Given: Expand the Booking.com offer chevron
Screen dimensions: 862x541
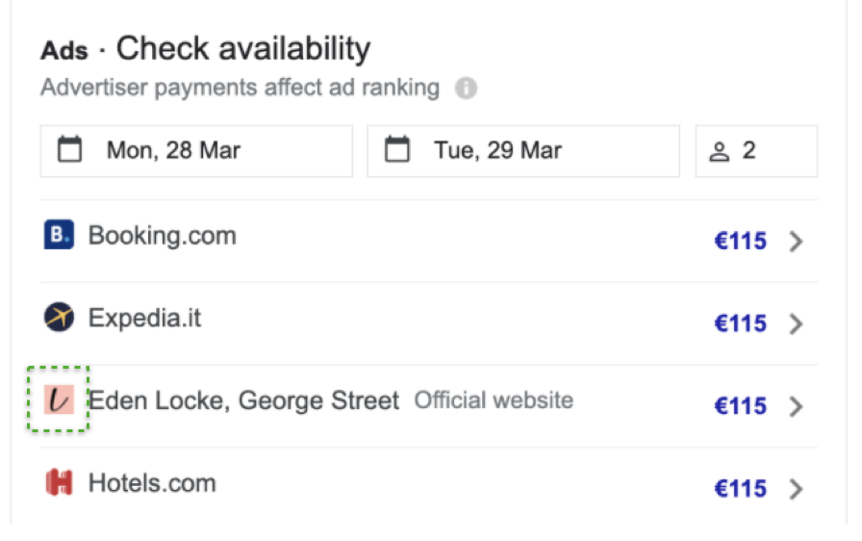Looking at the screenshot, I should (796, 242).
